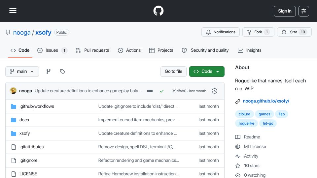The image size is (317, 178).
Task: Click the Notifications bell button
Action: point(220,32)
